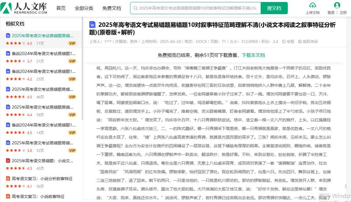
Task: Click the search magnifier icon
Action: click(x=135, y=8)
